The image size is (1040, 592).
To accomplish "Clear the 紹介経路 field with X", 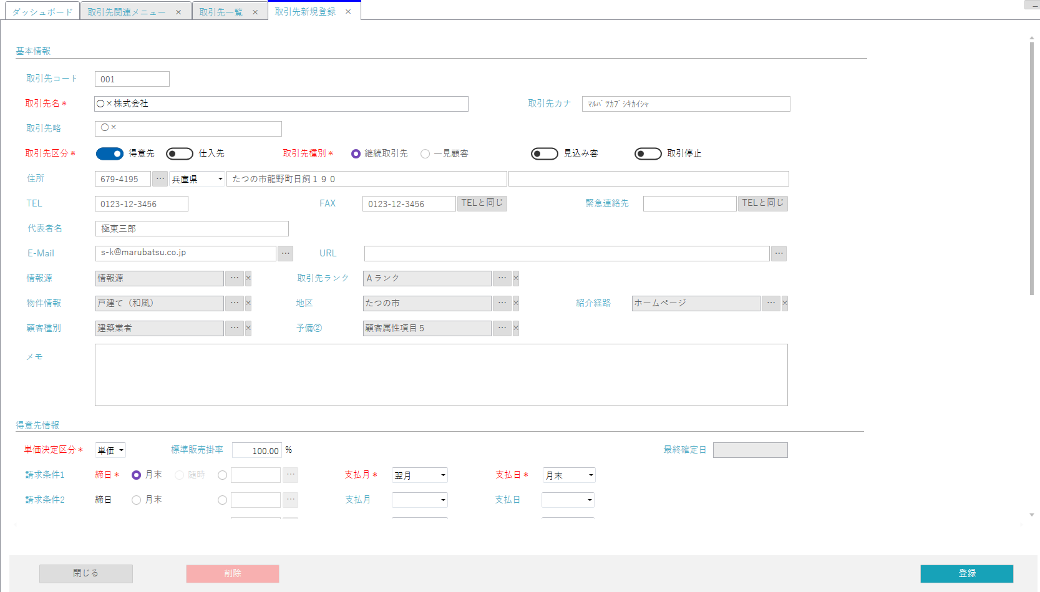I will [x=785, y=303].
